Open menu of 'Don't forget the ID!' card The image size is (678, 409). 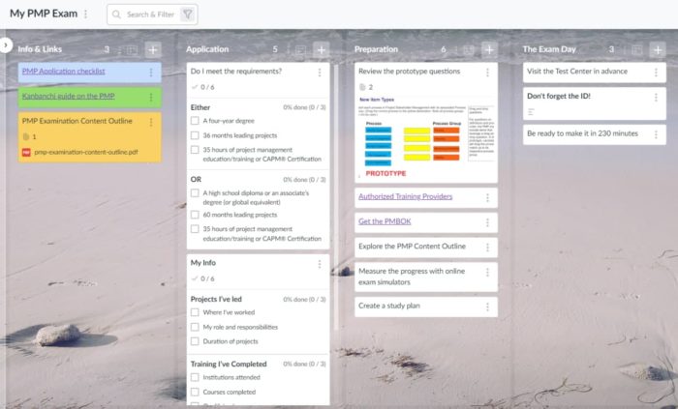657,97
